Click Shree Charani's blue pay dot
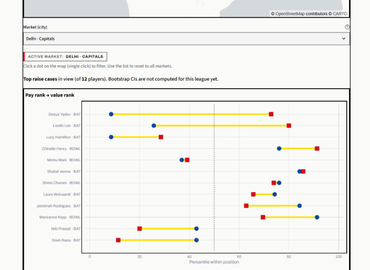 click(x=279, y=183)
